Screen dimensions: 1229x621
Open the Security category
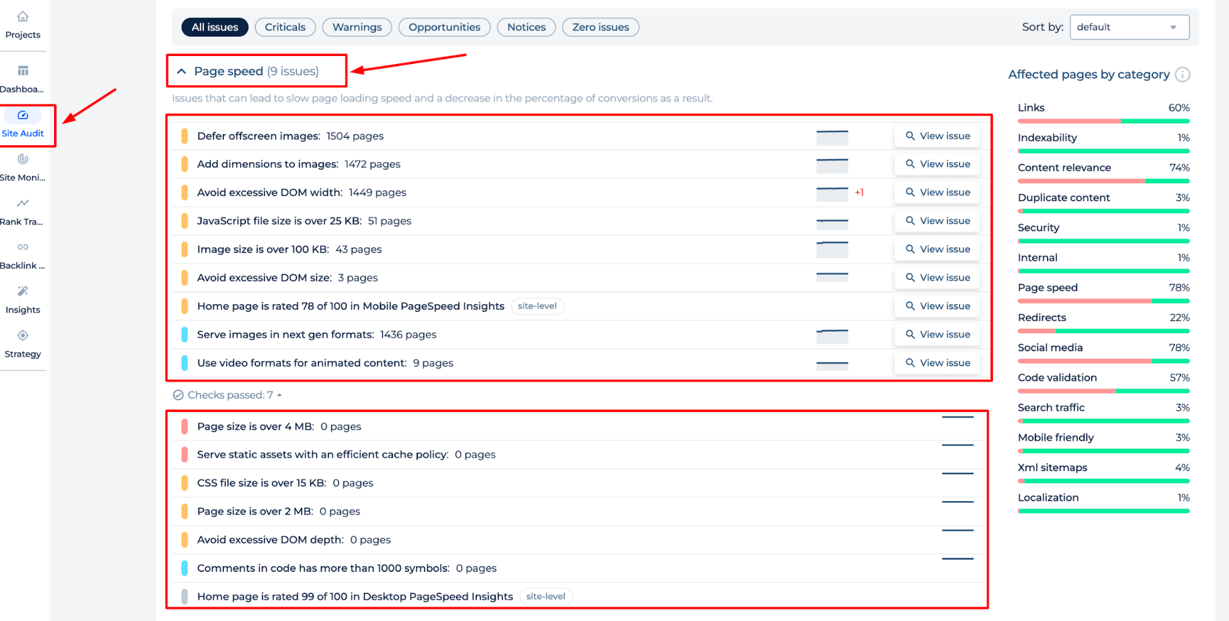[x=1038, y=227]
